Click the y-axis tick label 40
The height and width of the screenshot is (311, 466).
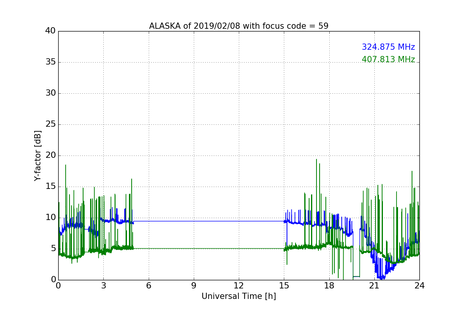[x=50, y=31]
